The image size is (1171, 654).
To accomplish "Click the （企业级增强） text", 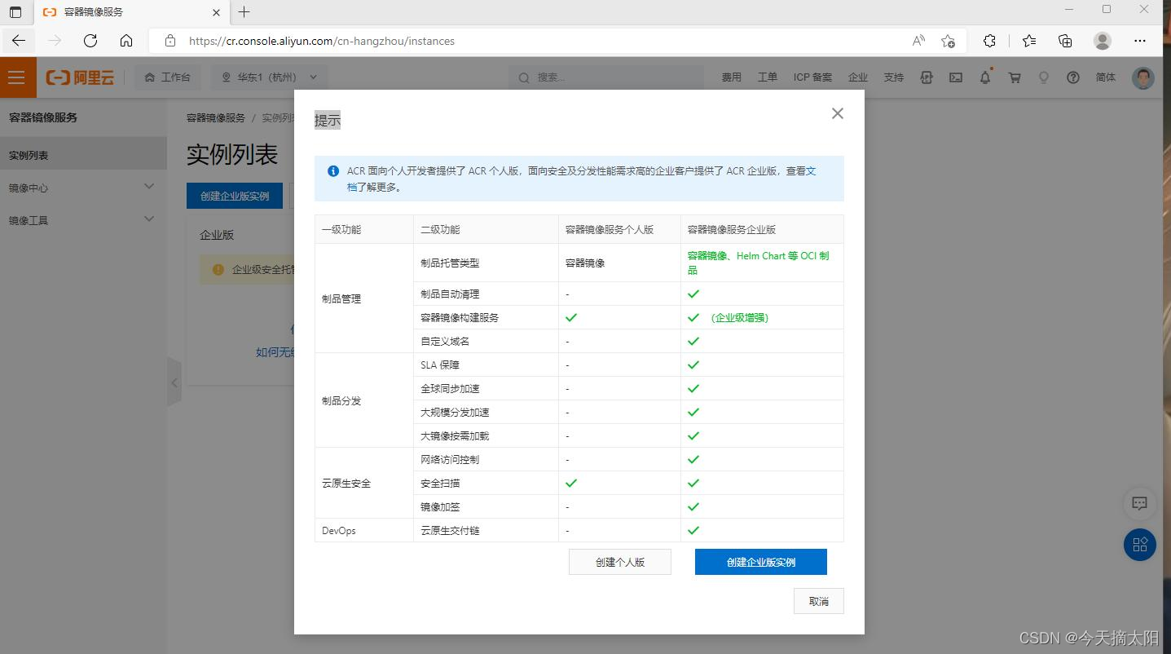I will point(739,318).
